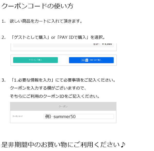Click the list number 3. marker
The image size is (154, 151).
4,80
